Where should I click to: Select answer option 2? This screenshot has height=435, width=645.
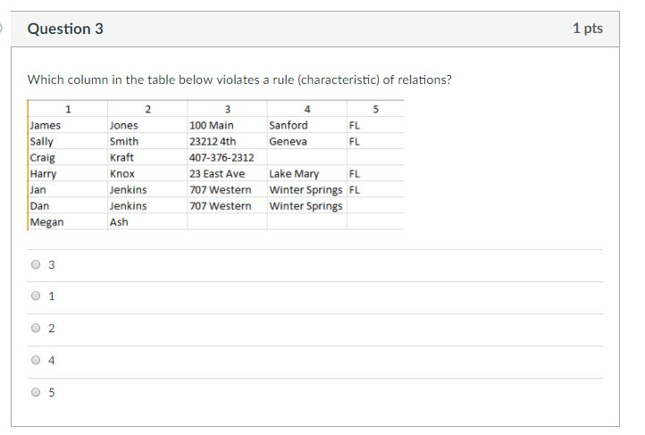pyautogui.click(x=36, y=328)
